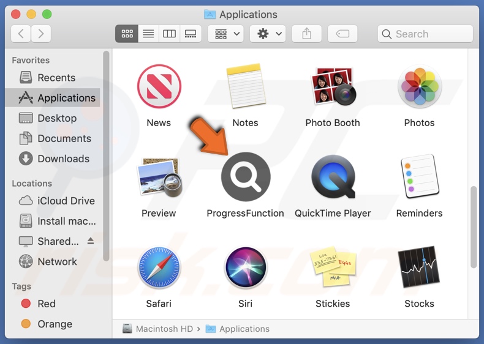484x344 pixels.
Task: Click the Applications folder icon in title bar
Action: point(210,14)
